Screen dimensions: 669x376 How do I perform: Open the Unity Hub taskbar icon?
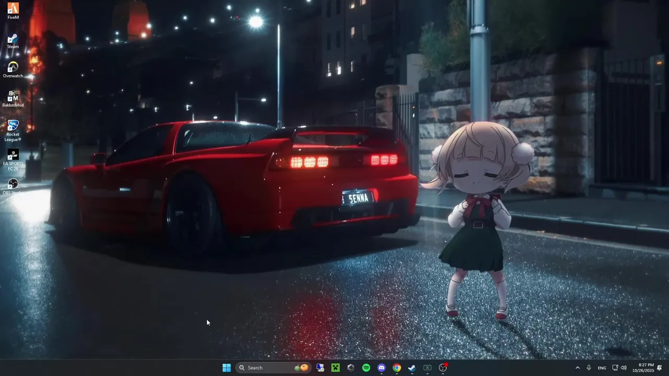click(351, 368)
